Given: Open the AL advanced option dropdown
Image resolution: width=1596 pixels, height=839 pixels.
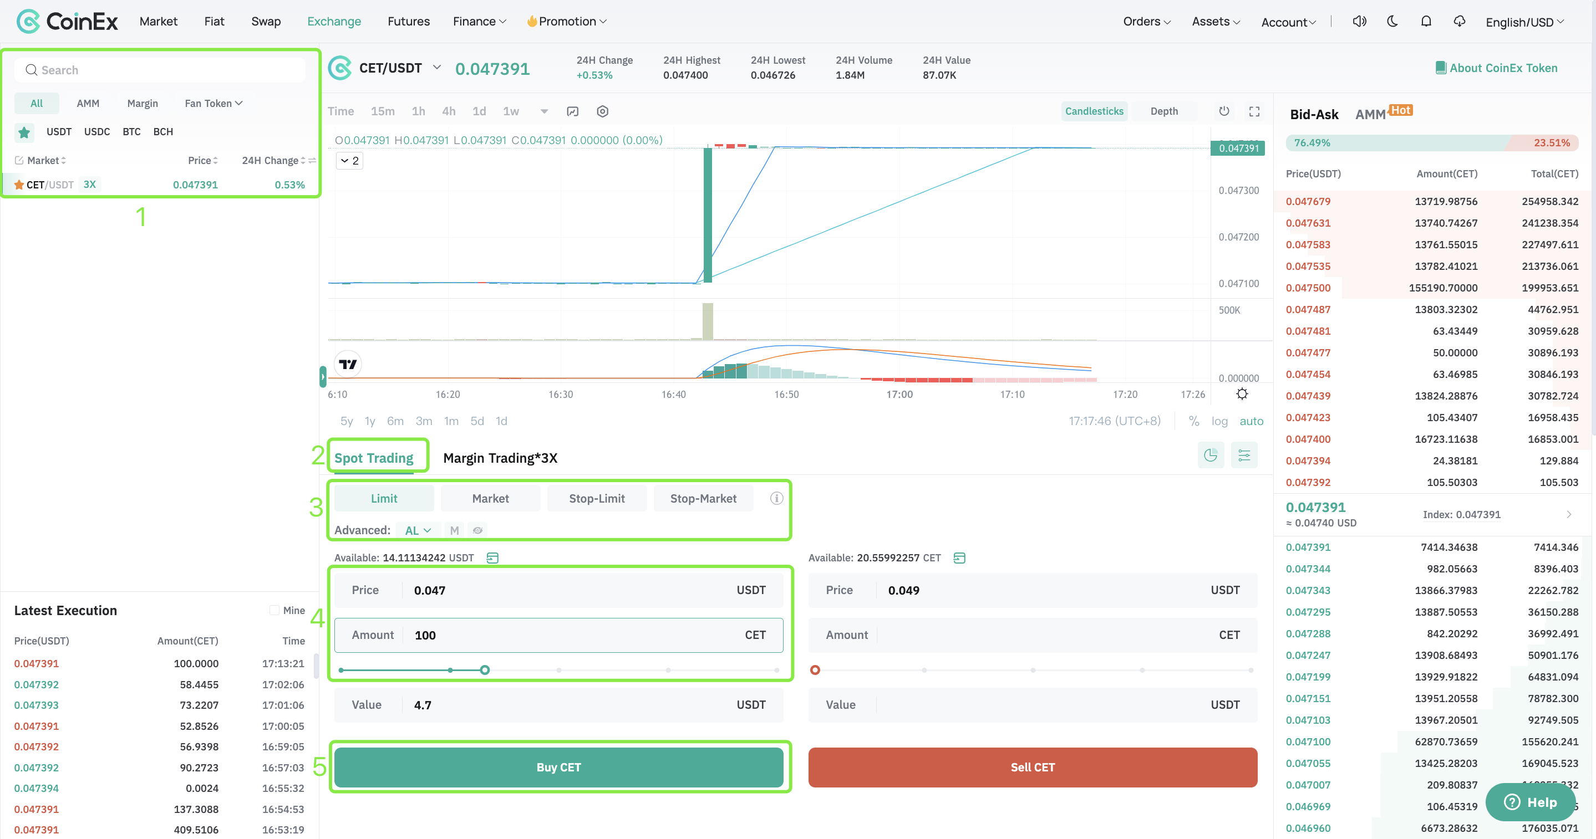Looking at the screenshot, I should tap(418, 531).
